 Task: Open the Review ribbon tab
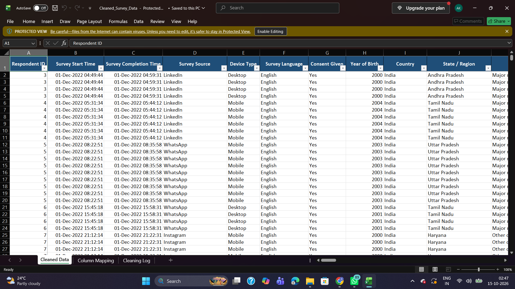[157, 21]
